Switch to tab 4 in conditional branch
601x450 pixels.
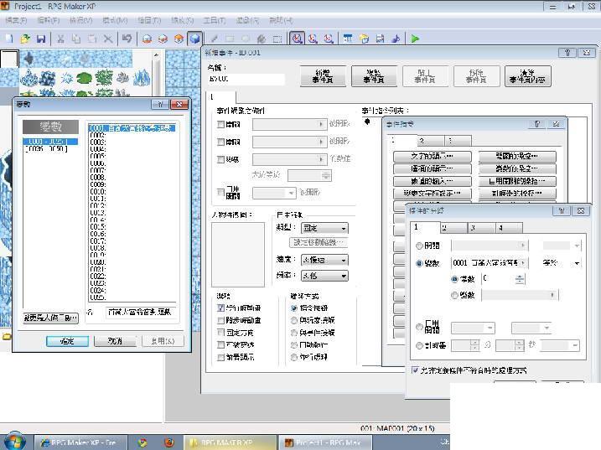tap(509, 228)
